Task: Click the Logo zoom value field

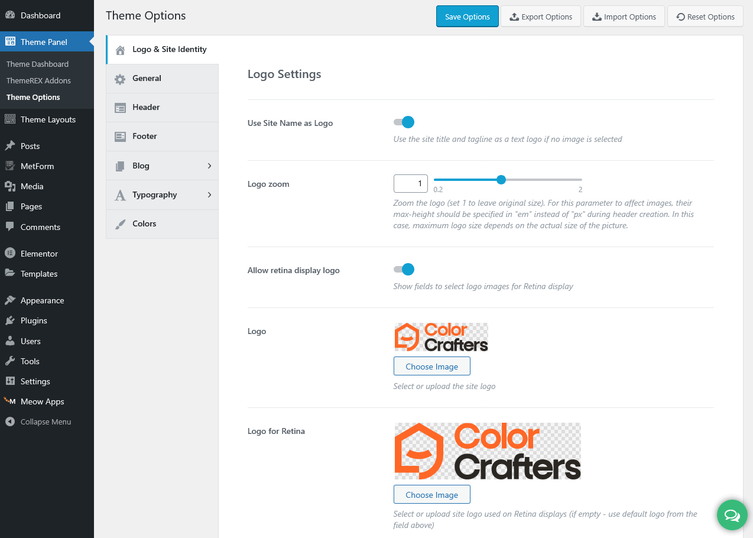Action: (411, 183)
